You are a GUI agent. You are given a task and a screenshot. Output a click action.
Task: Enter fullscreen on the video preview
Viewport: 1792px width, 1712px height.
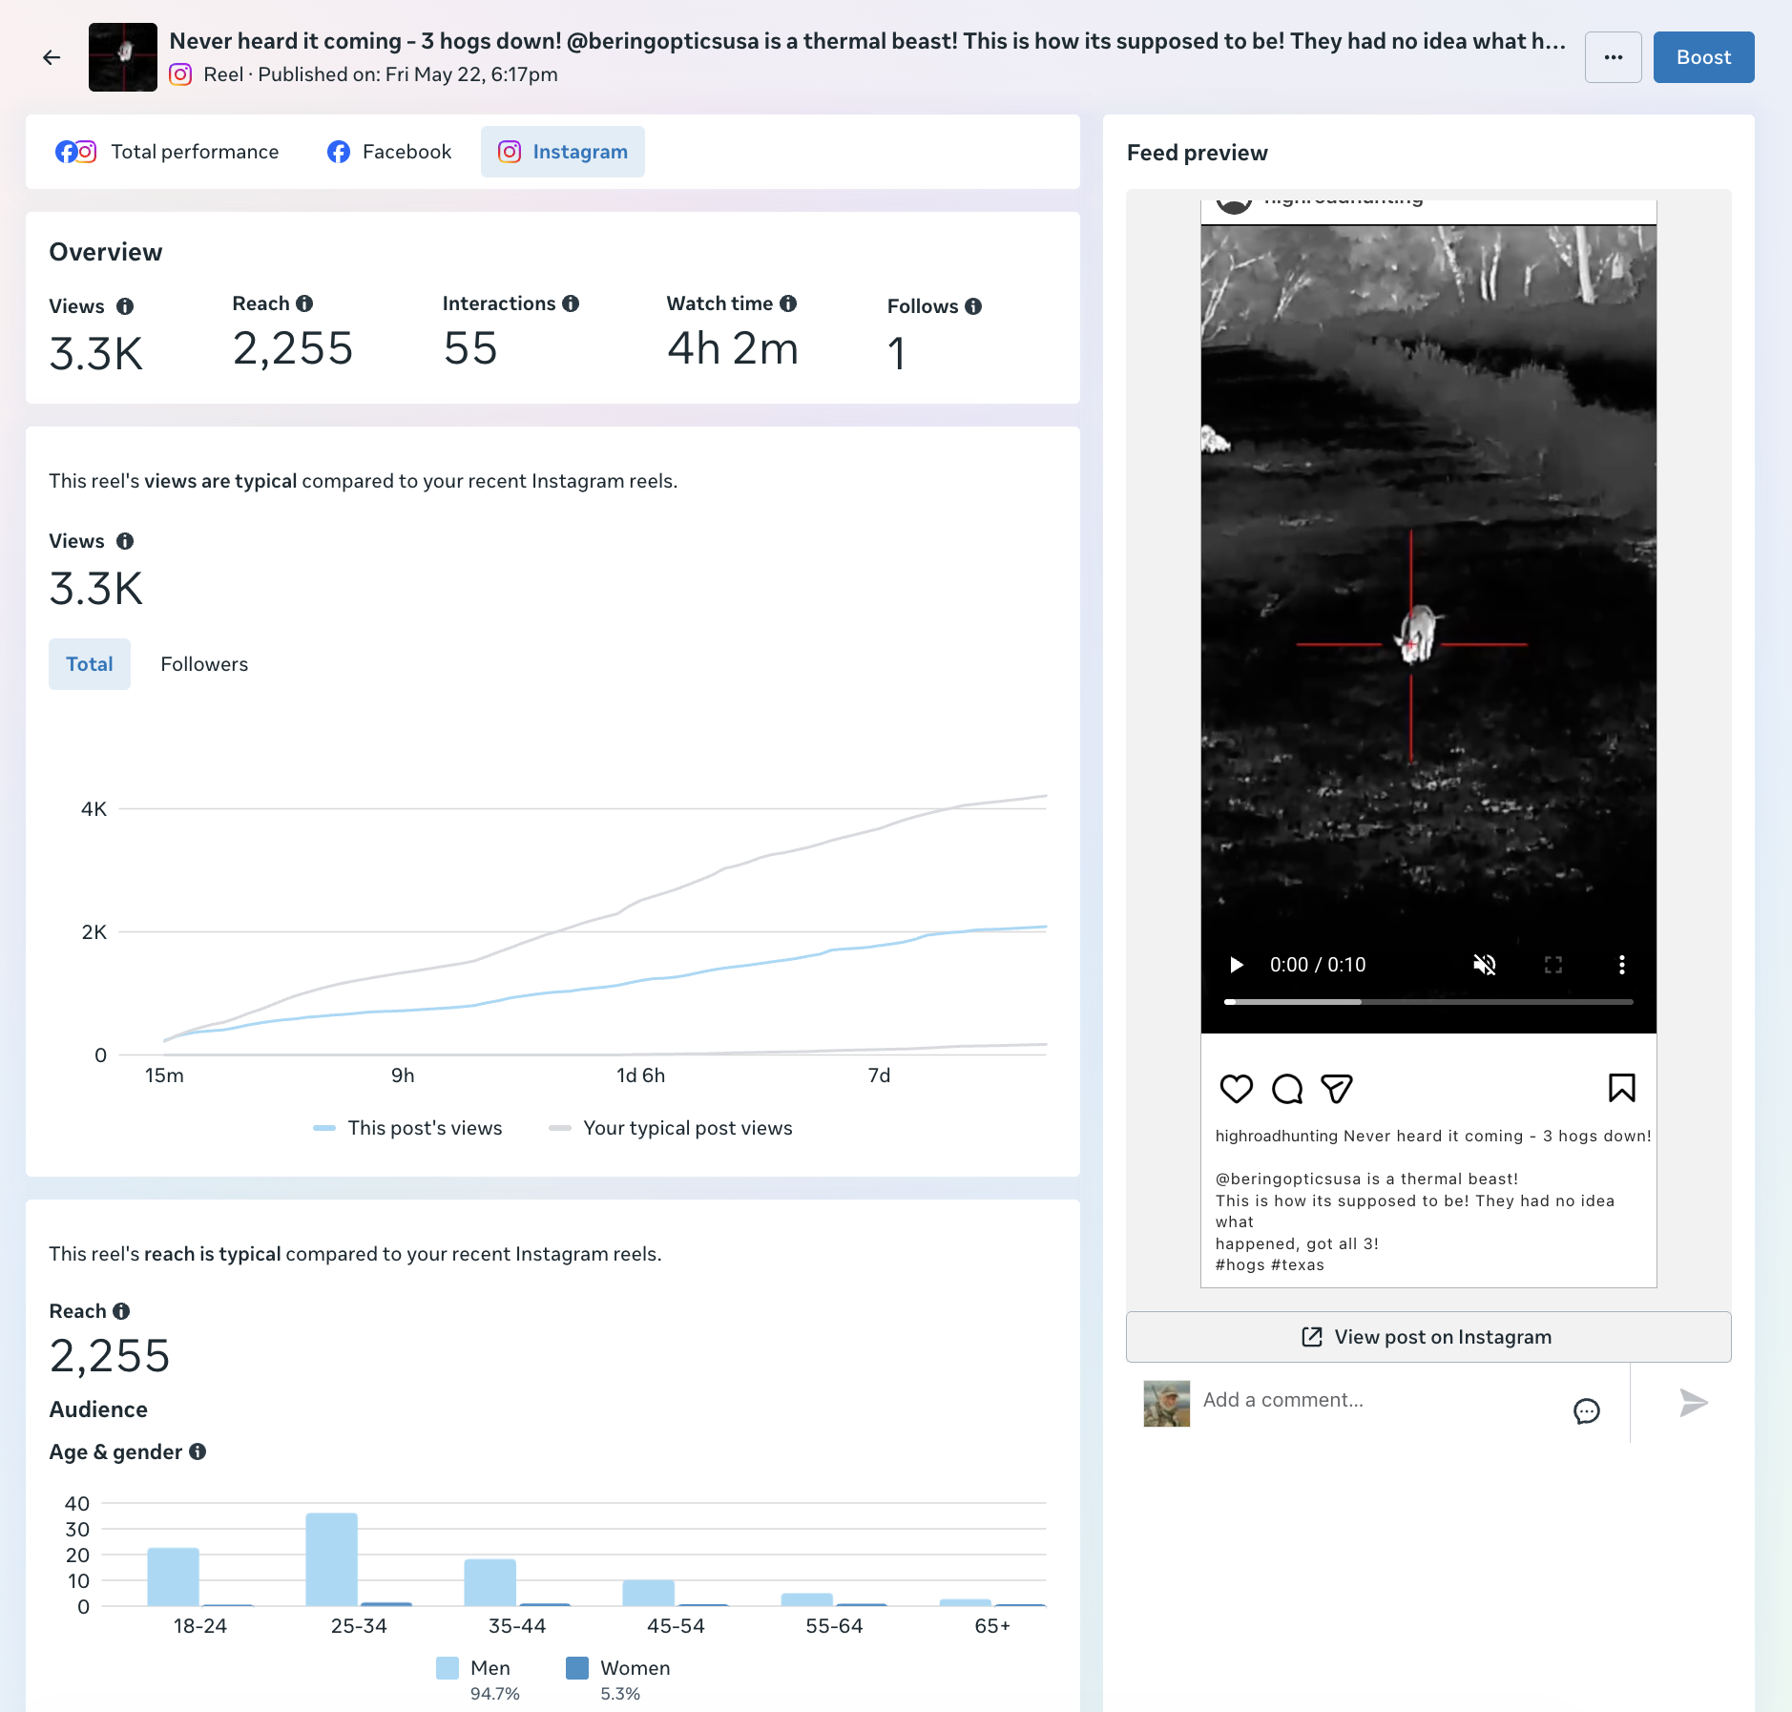click(1553, 965)
